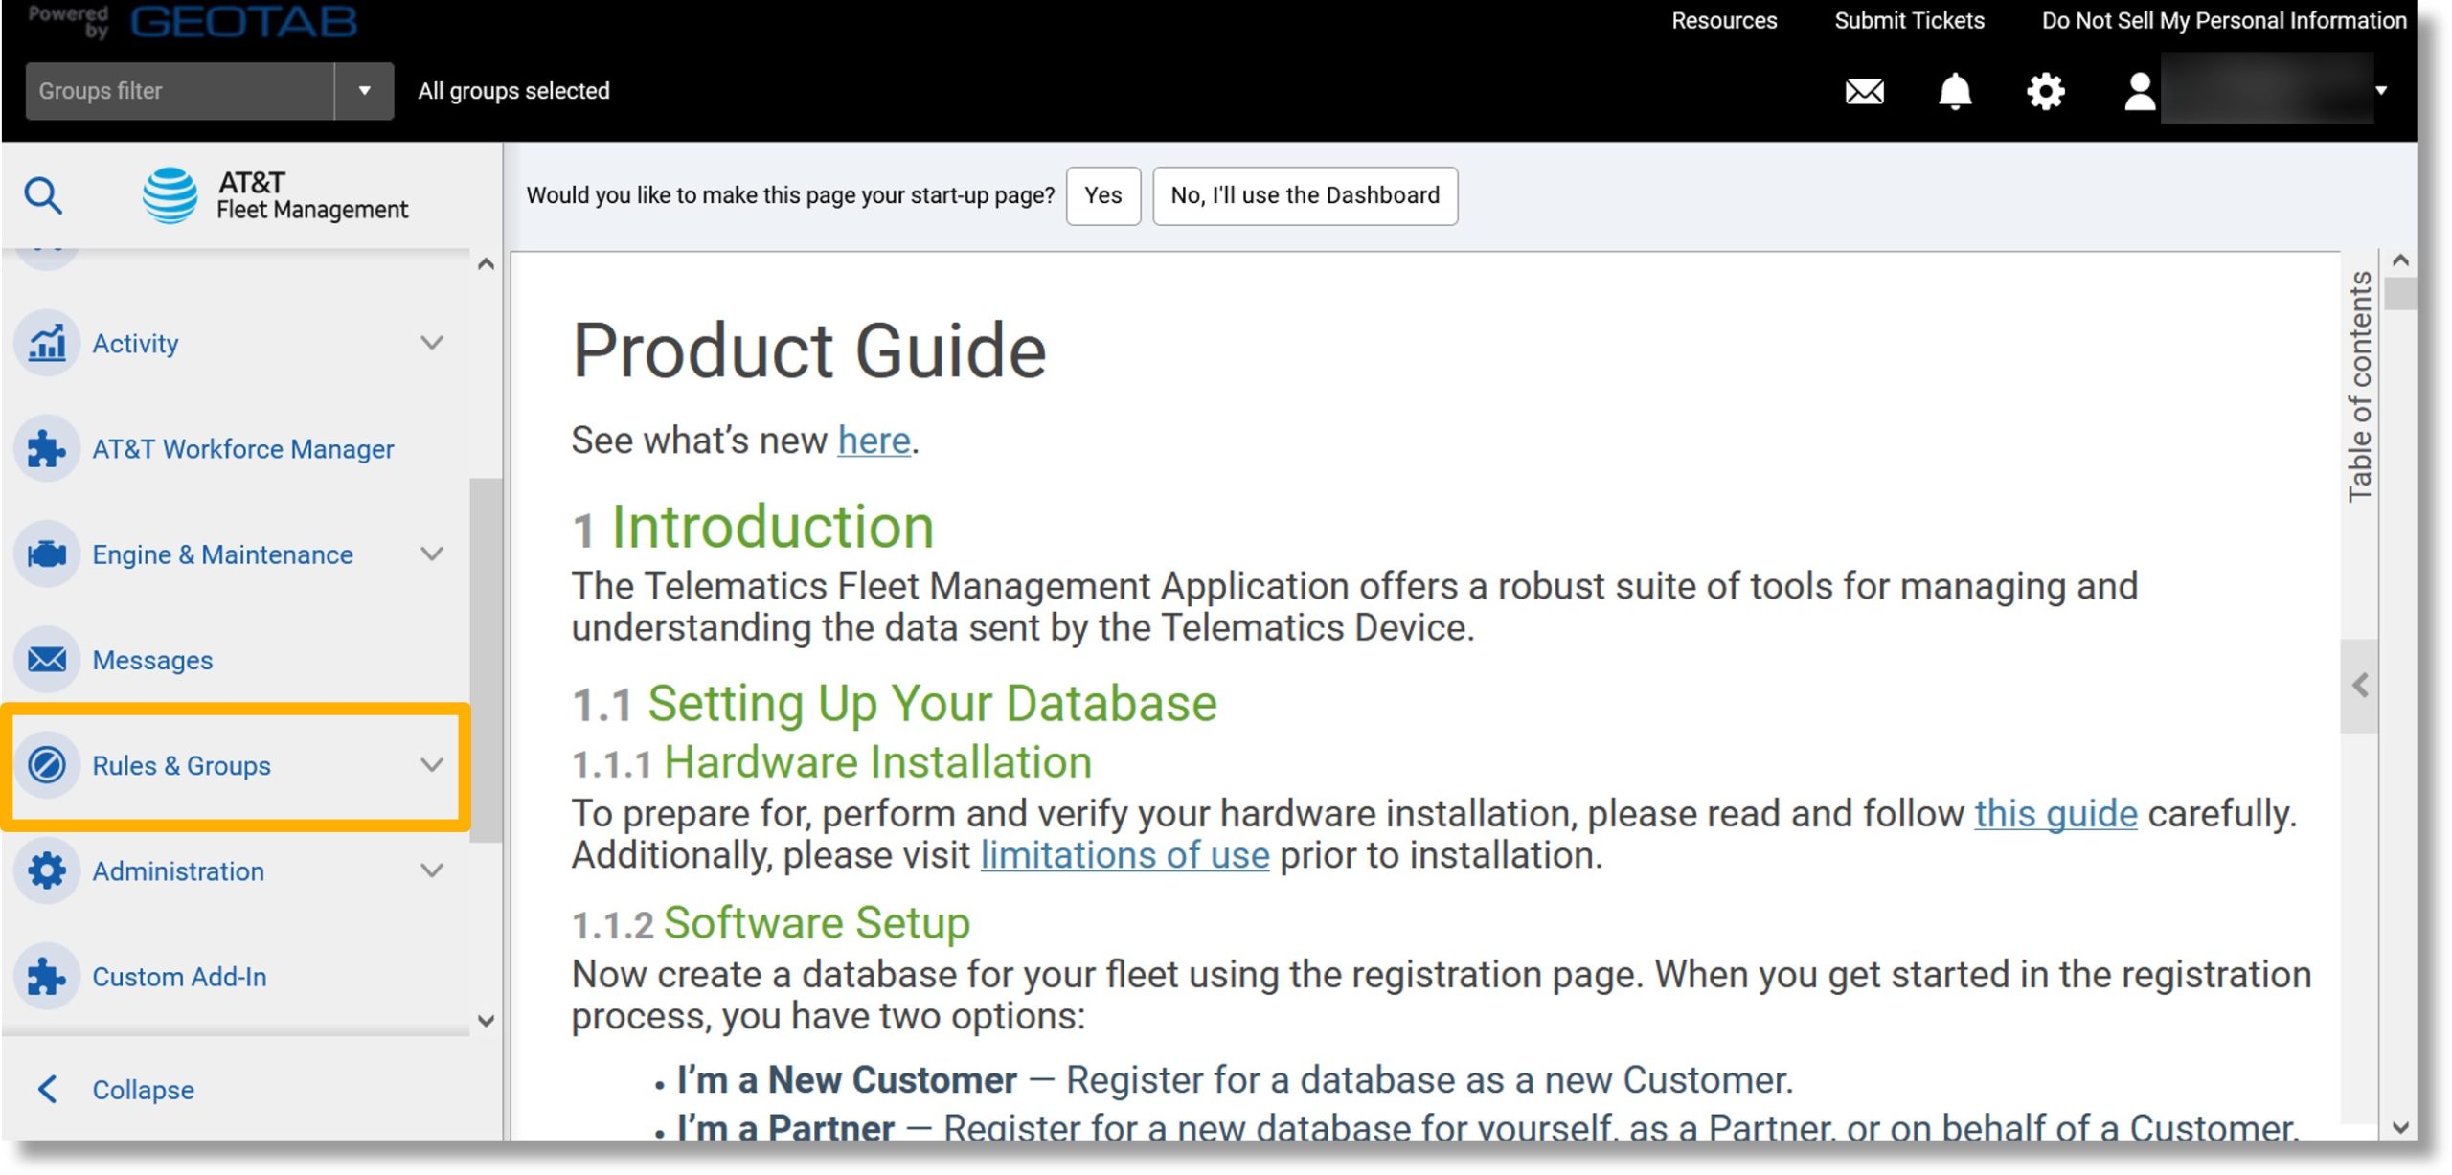Click the search icon in the sidebar
The width and height of the screenshot is (2452, 1175).
tap(42, 193)
